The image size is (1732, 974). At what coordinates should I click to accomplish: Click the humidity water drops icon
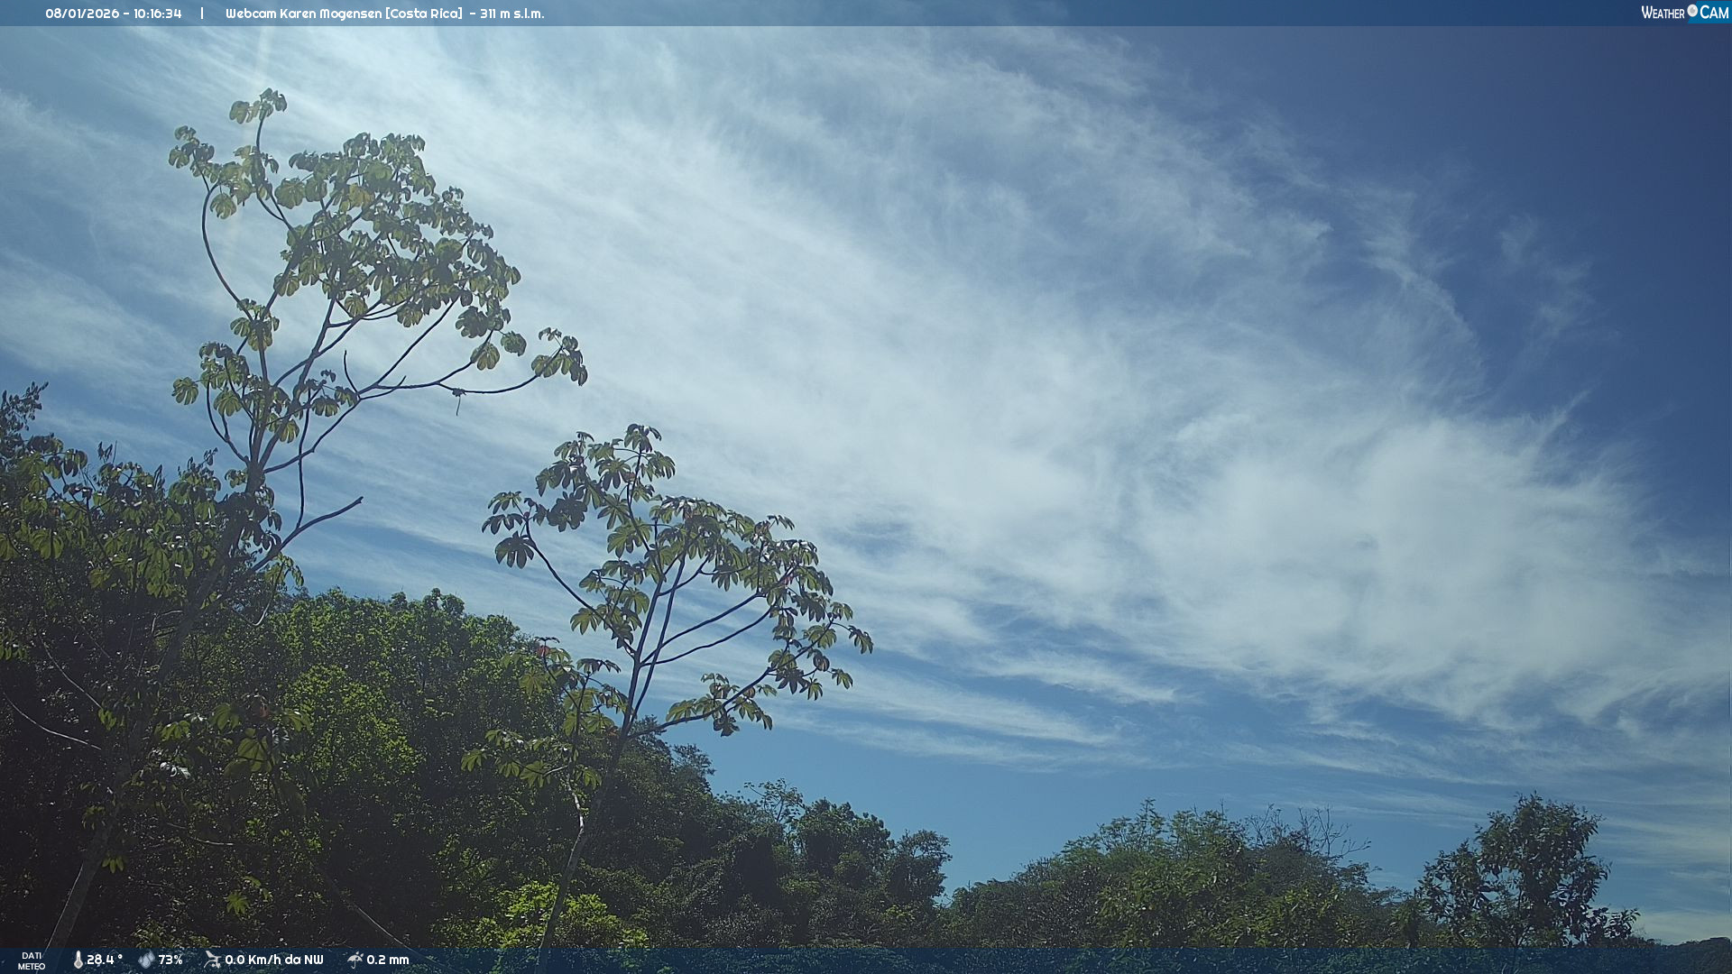tap(146, 960)
